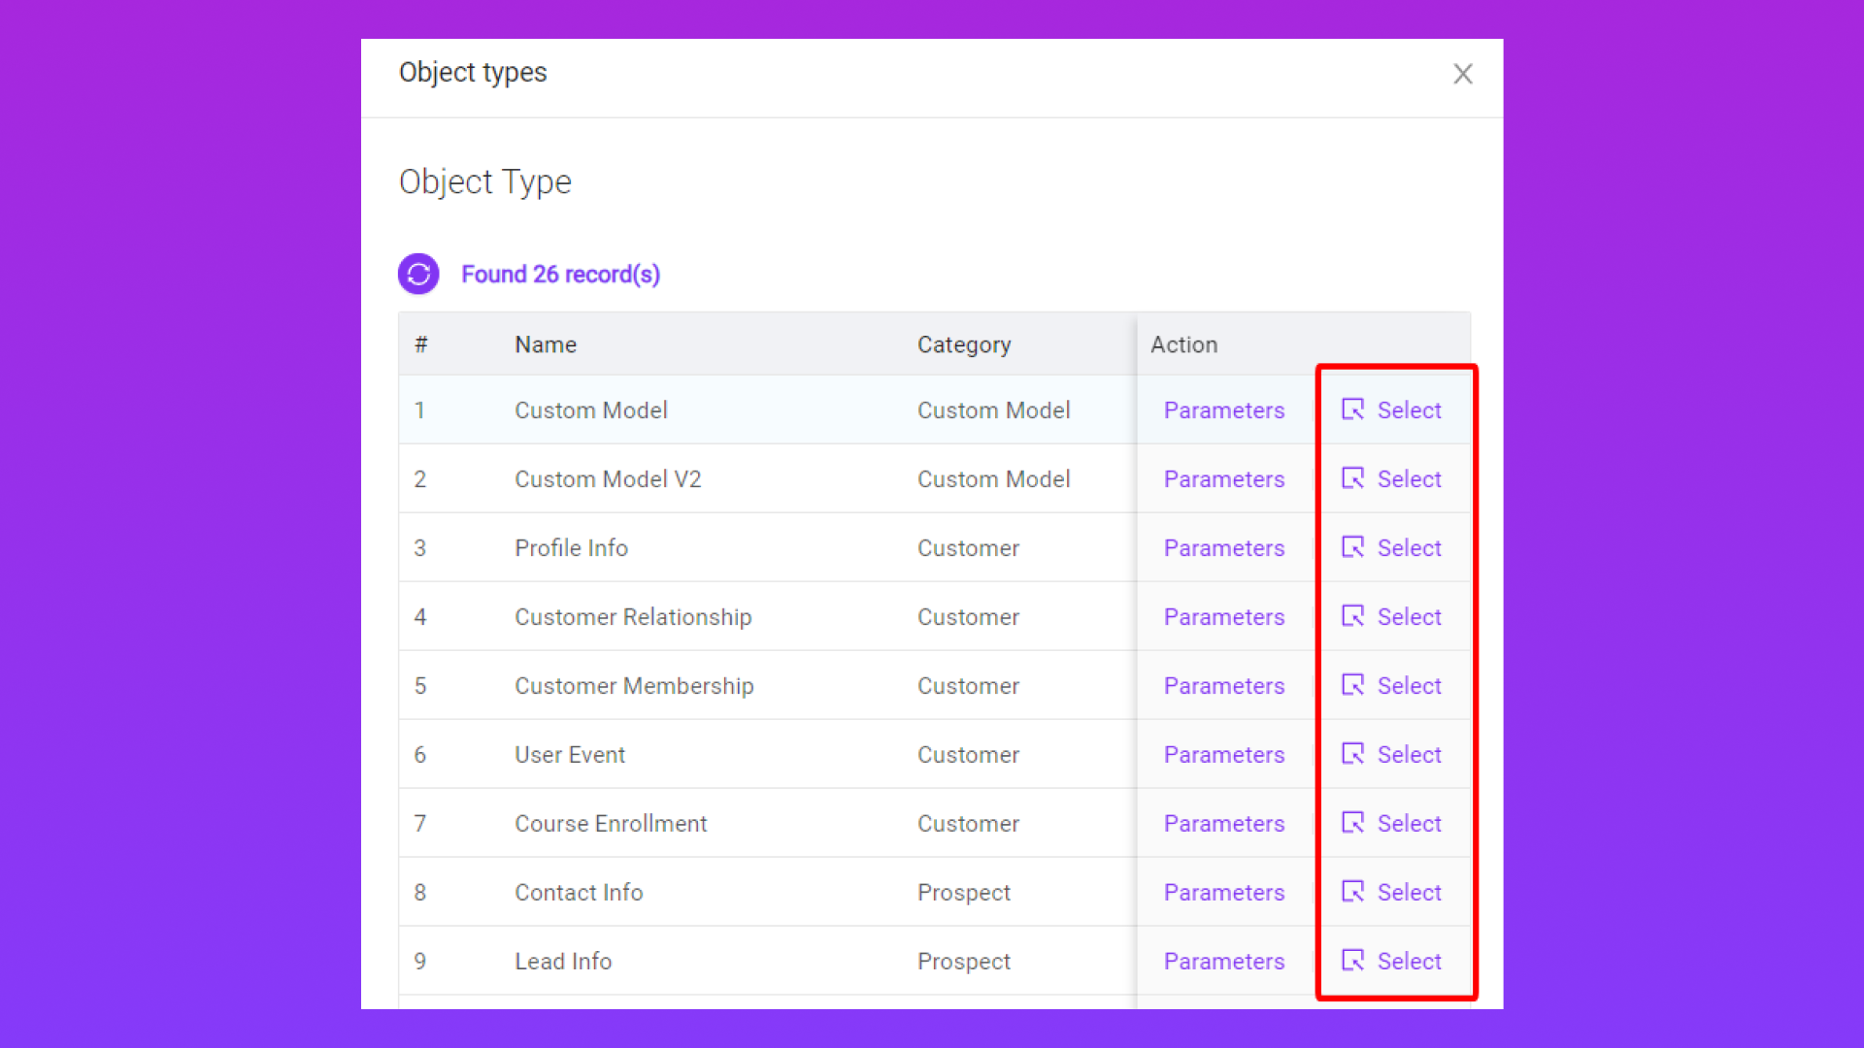Click Select icon for Profile Info row
Viewport: 1864px width, 1048px height.
point(1352,547)
